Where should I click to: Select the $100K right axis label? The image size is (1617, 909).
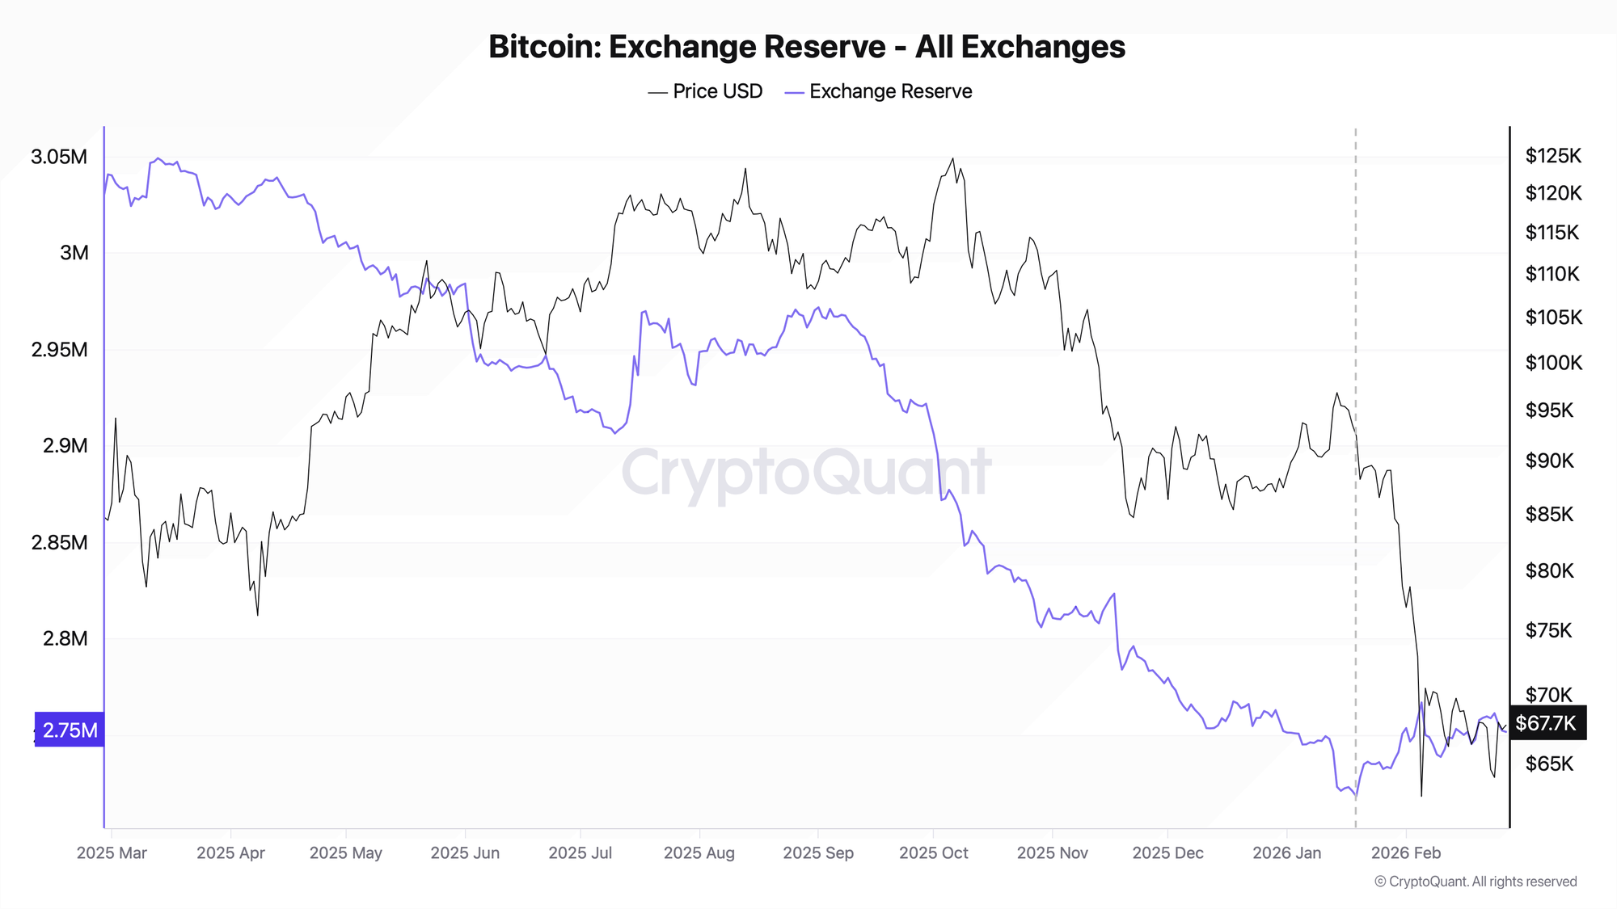pos(1553,363)
